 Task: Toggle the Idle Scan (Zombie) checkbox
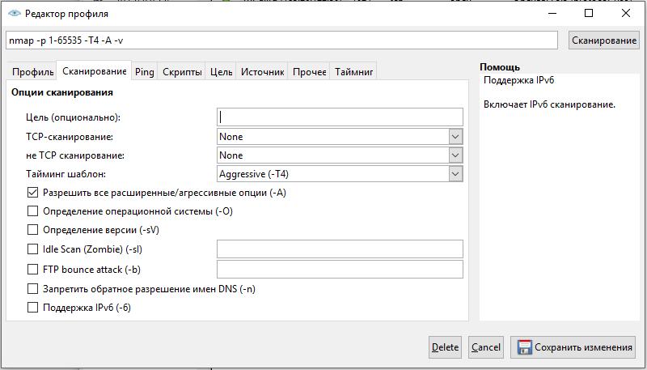[33, 249]
